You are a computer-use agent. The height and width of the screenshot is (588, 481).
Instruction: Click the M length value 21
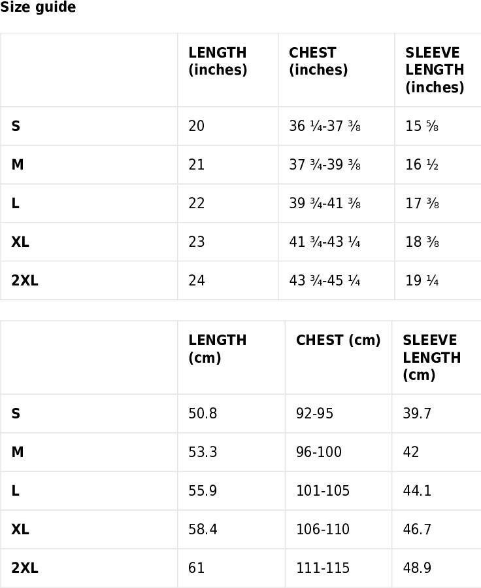point(197,164)
